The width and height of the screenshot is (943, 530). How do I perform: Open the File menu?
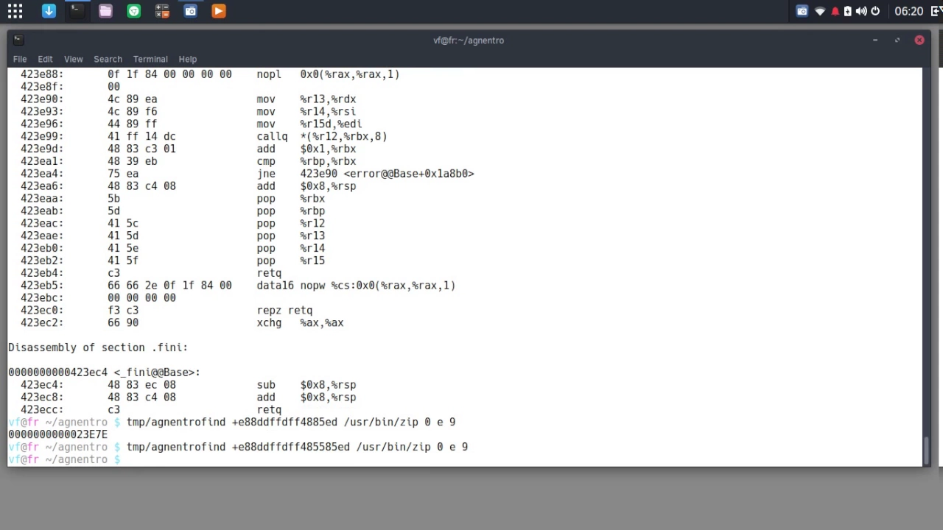point(20,59)
